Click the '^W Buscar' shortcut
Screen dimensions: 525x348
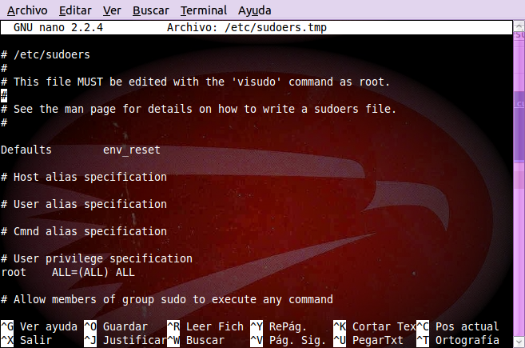196,340
